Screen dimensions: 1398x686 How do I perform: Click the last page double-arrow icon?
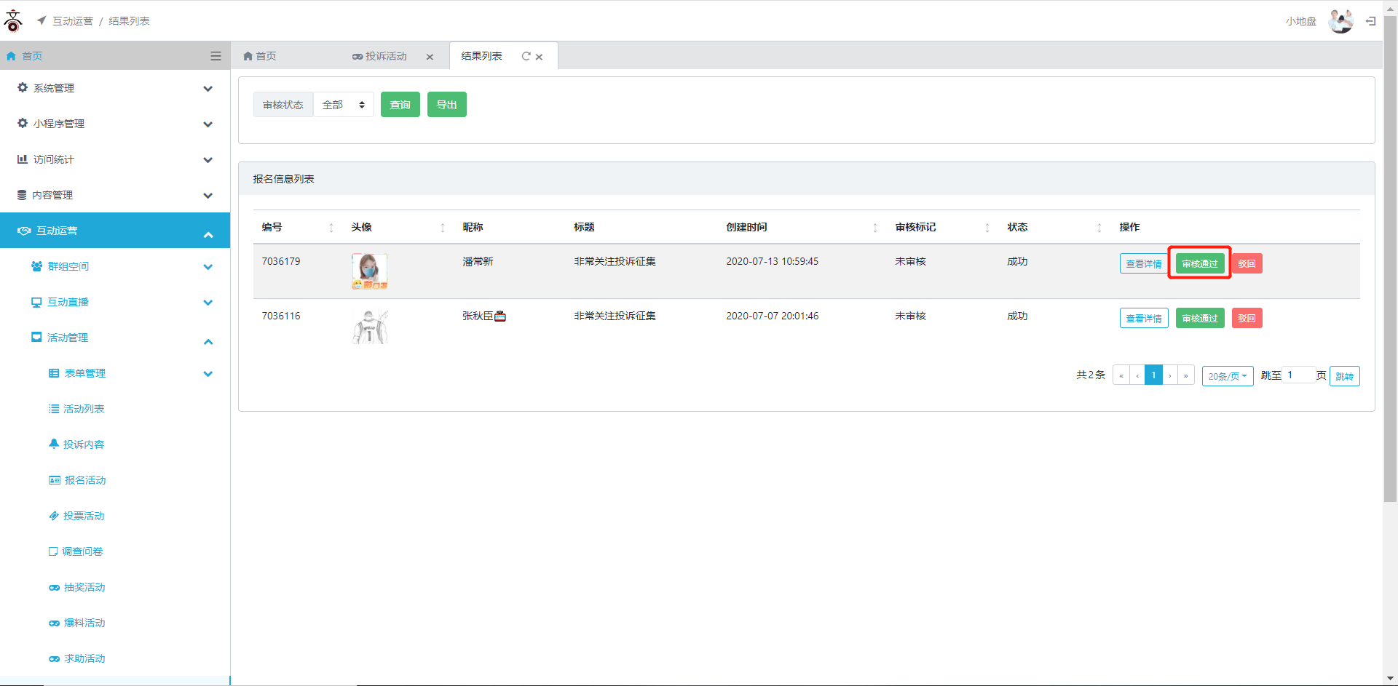coord(1185,375)
